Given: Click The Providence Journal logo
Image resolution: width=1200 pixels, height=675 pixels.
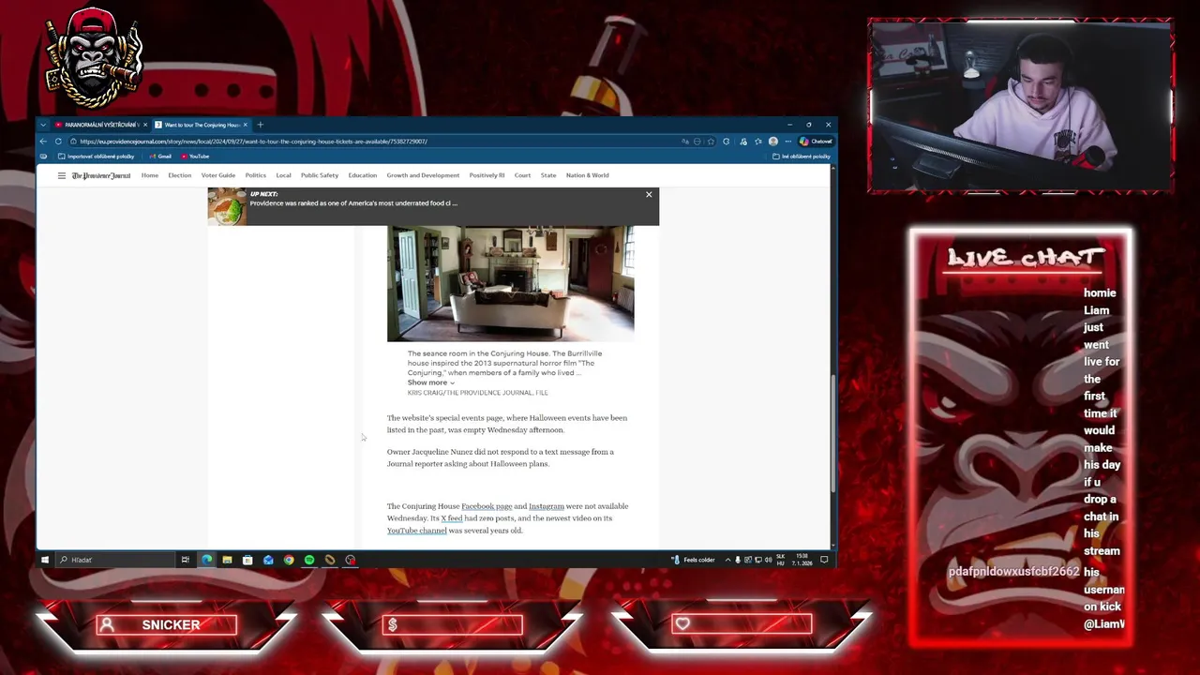Looking at the screenshot, I should (x=101, y=175).
